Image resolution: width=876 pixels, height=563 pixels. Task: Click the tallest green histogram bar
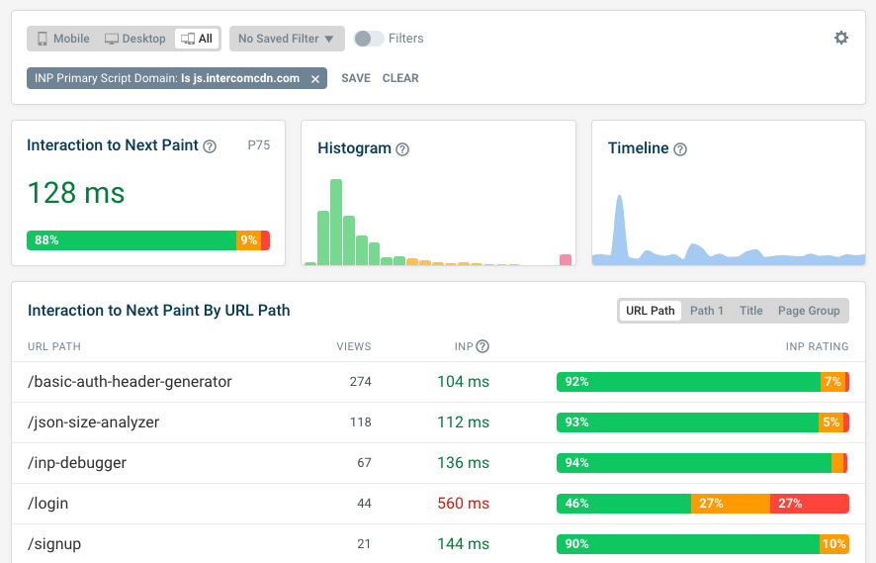(x=336, y=222)
